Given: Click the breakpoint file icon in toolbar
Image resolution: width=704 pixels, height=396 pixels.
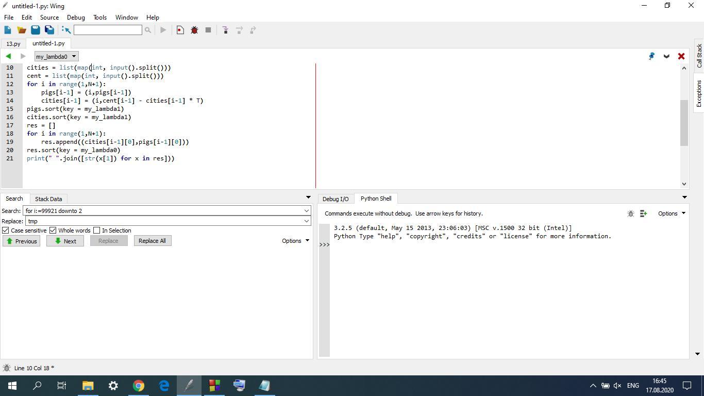Looking at the screenshot, I should pos(180,30).
